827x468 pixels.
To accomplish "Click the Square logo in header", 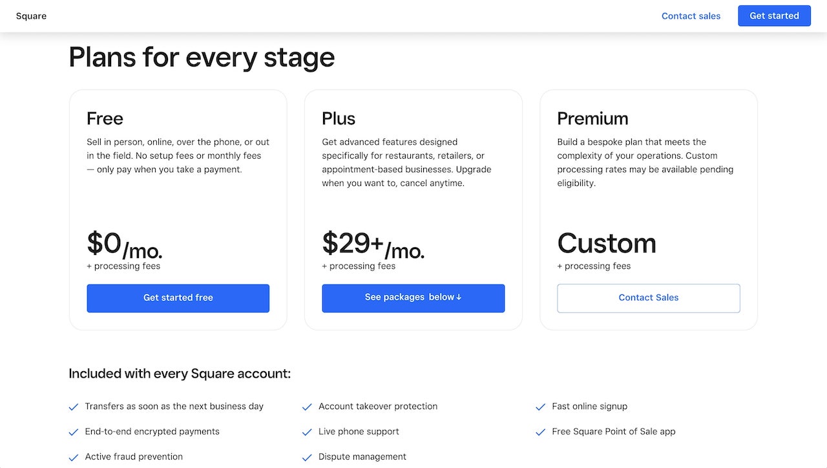I will 31,16.
